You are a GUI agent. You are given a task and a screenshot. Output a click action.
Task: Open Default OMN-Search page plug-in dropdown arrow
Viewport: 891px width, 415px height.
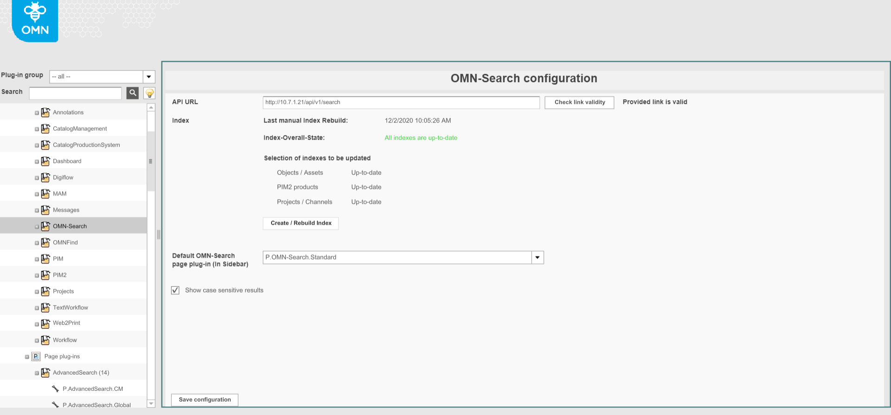tap(537, 258)
